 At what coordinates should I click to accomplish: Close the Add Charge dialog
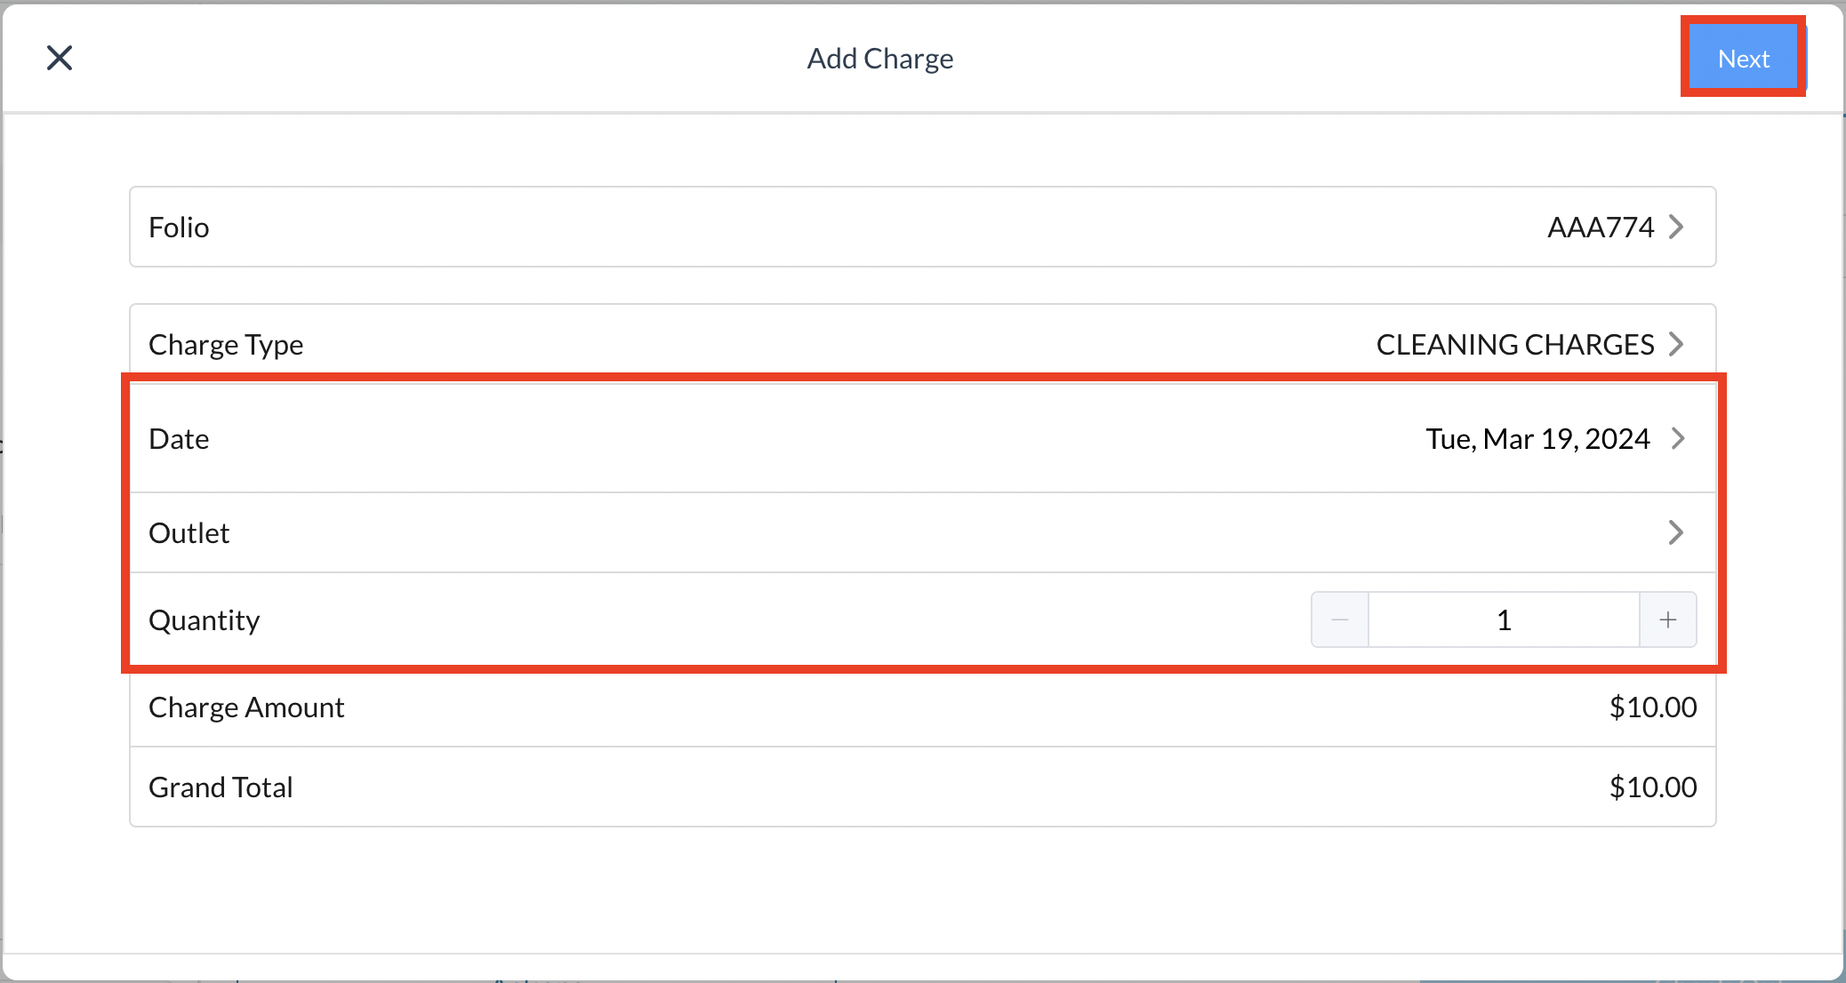[x=60, y=59]
